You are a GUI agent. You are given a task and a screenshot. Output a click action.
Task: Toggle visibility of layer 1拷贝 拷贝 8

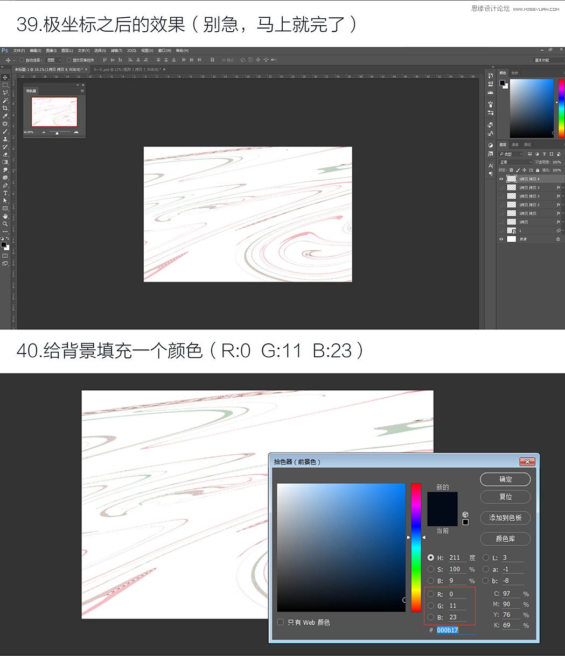click(x=501, y=179)
